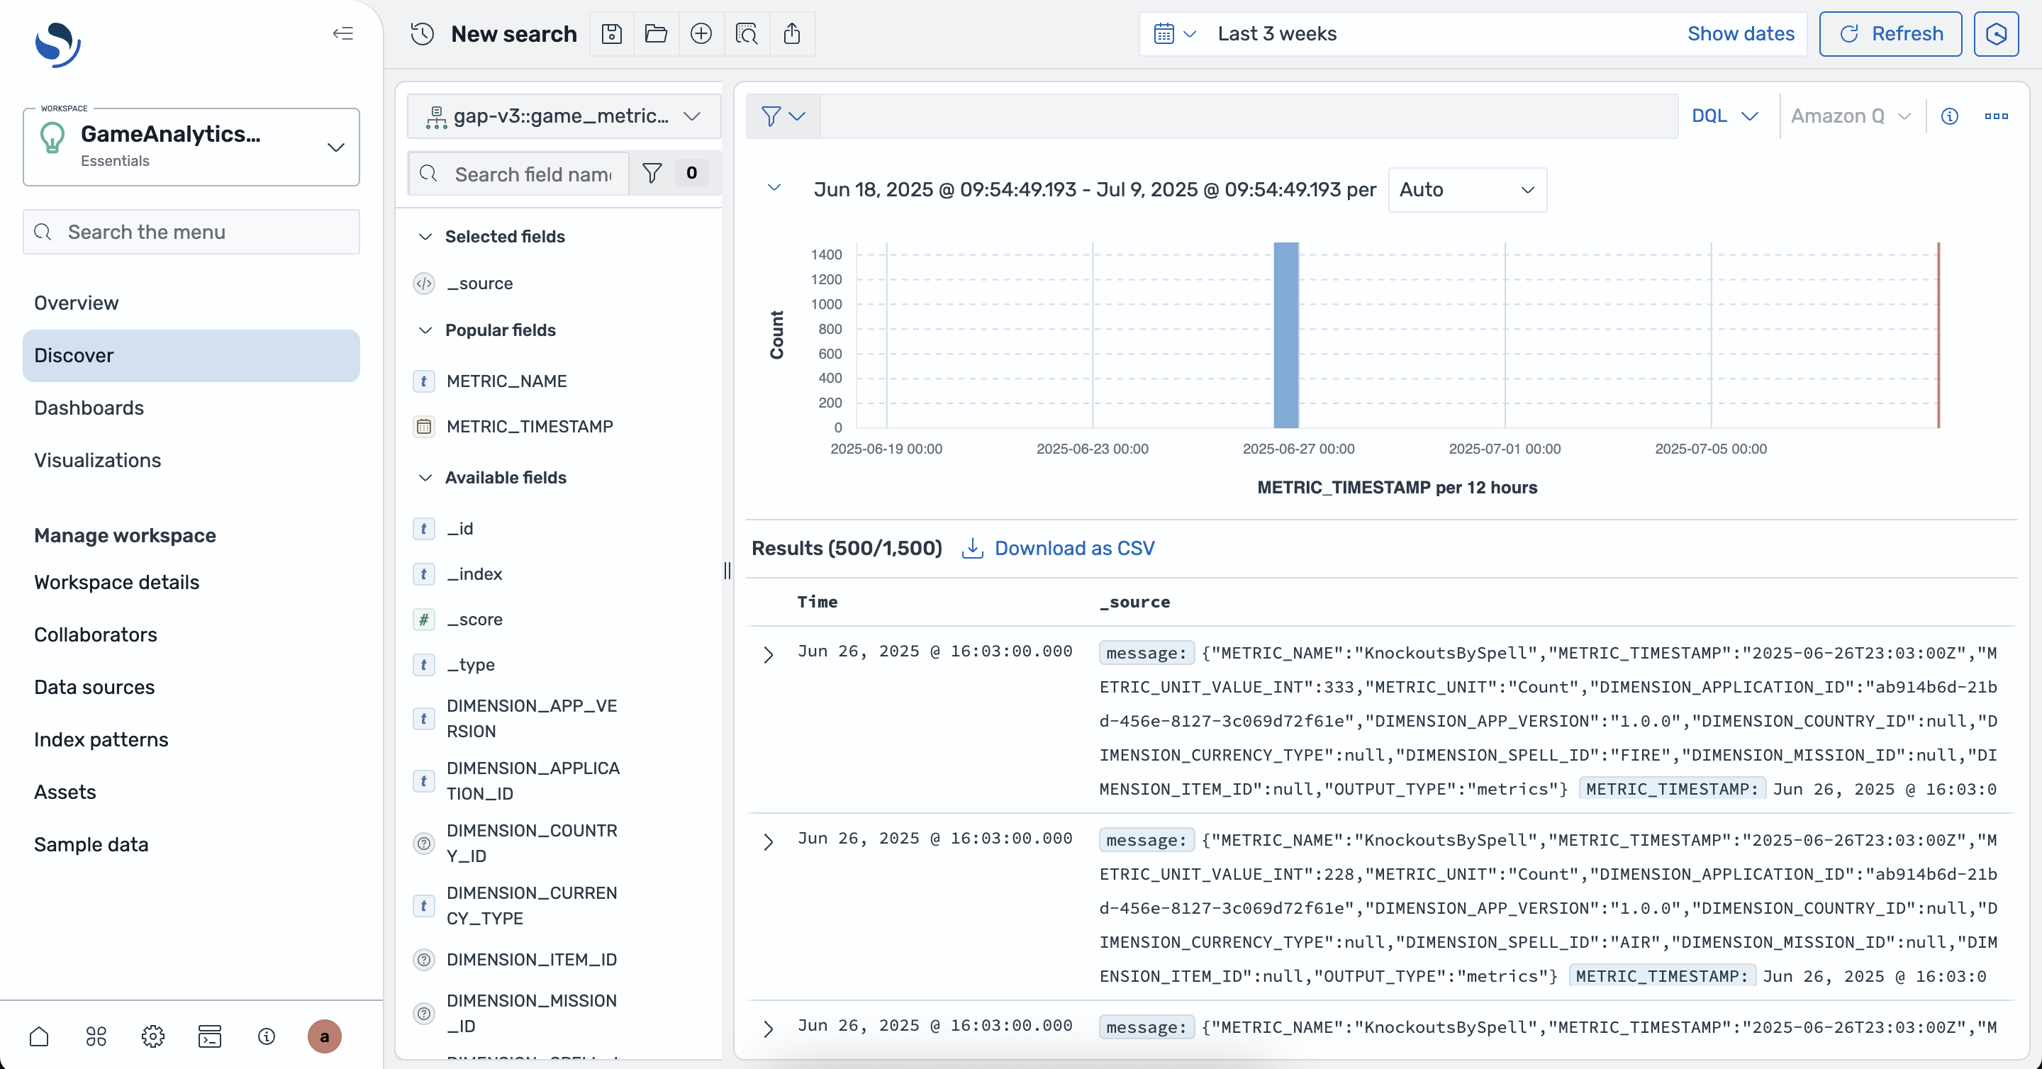Select Discover in the menu
Screen dimensions: 2042x1069
pyautogui.click(x=191, y=355)
